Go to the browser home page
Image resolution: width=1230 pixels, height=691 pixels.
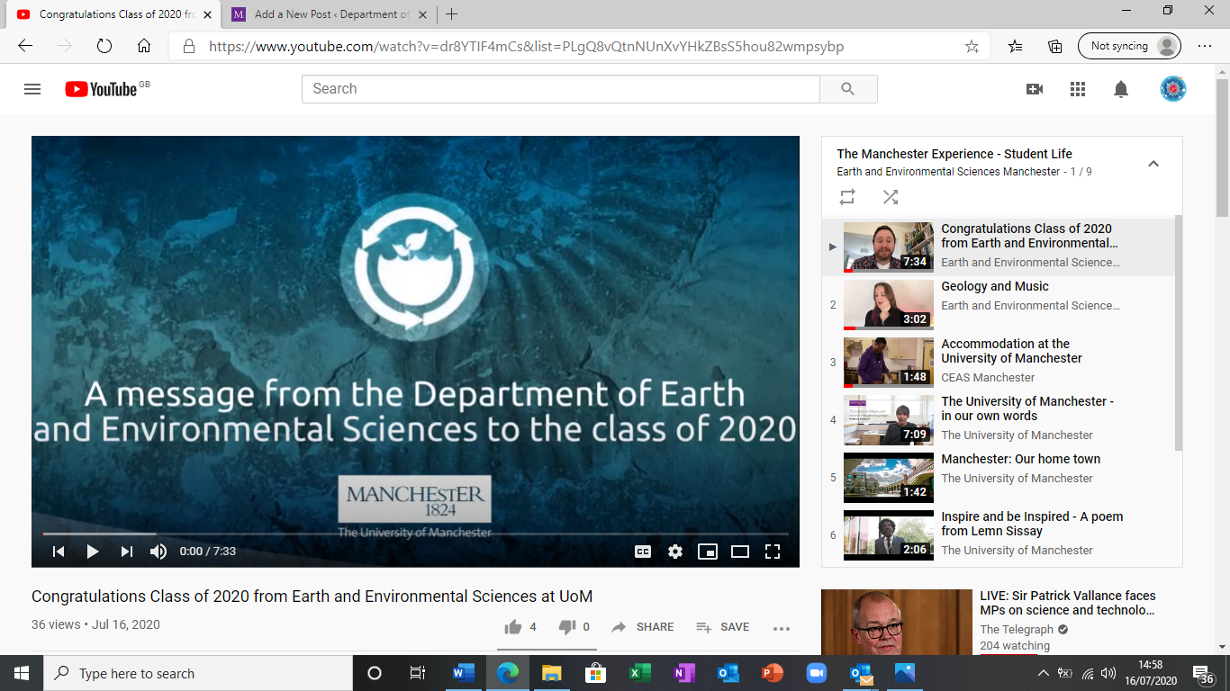tap(144, 47)
